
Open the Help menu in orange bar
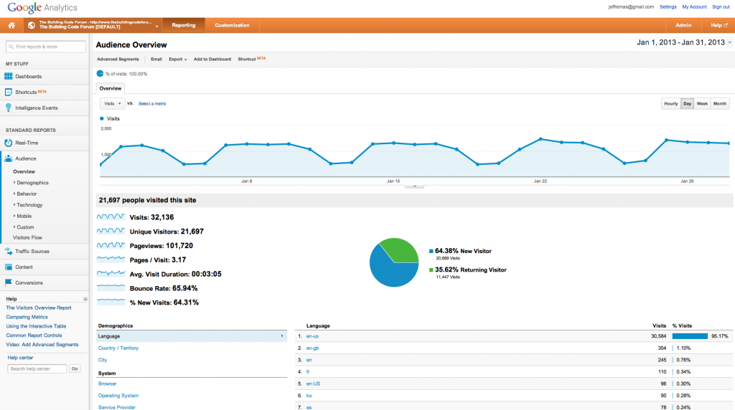click(x=719, y=25)
